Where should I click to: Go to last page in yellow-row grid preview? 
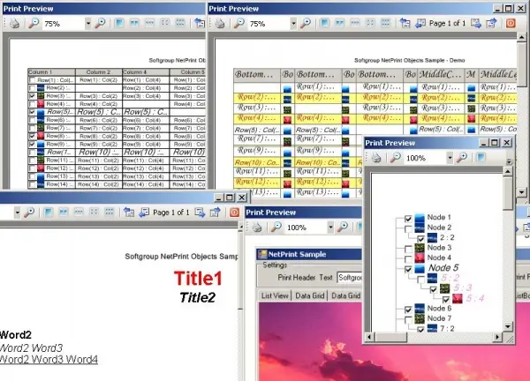click(491, 23)
